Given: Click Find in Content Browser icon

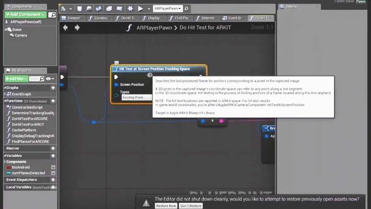Looking at the screenshot, I should click(x=89, y=9).
